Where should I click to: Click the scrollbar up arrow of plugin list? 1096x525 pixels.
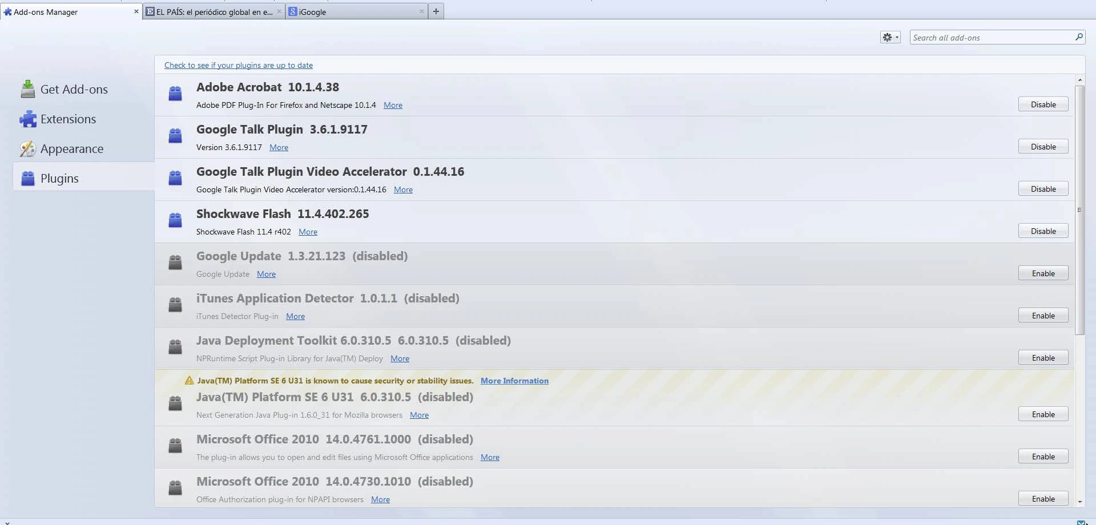tap(1079, 80)
